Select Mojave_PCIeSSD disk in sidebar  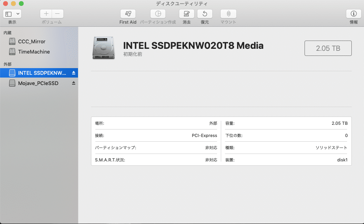pos(39,83)
